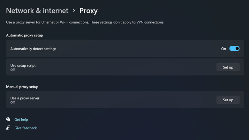Click the Manual proxy setup heading

pyautogui.click(x=22, y=87)
